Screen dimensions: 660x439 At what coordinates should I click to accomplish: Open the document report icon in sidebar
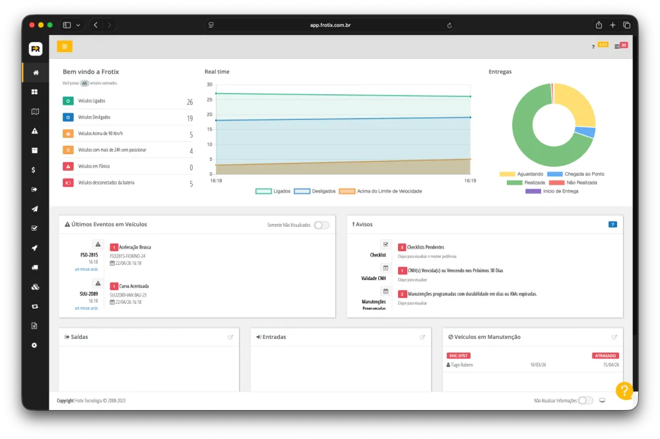pyautogui.click(x=34, y=326)
